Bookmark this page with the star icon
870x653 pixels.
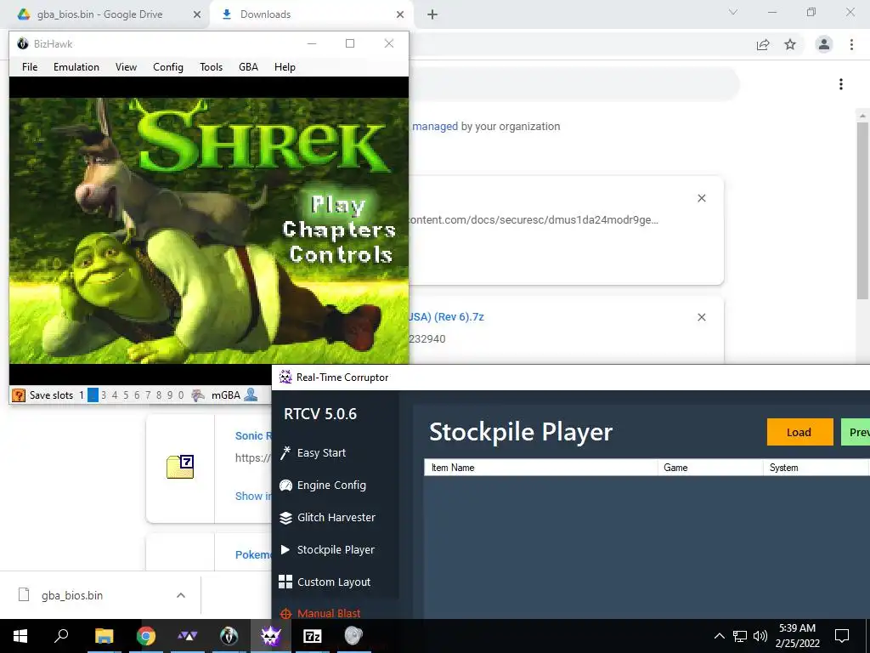click(790, 44)
